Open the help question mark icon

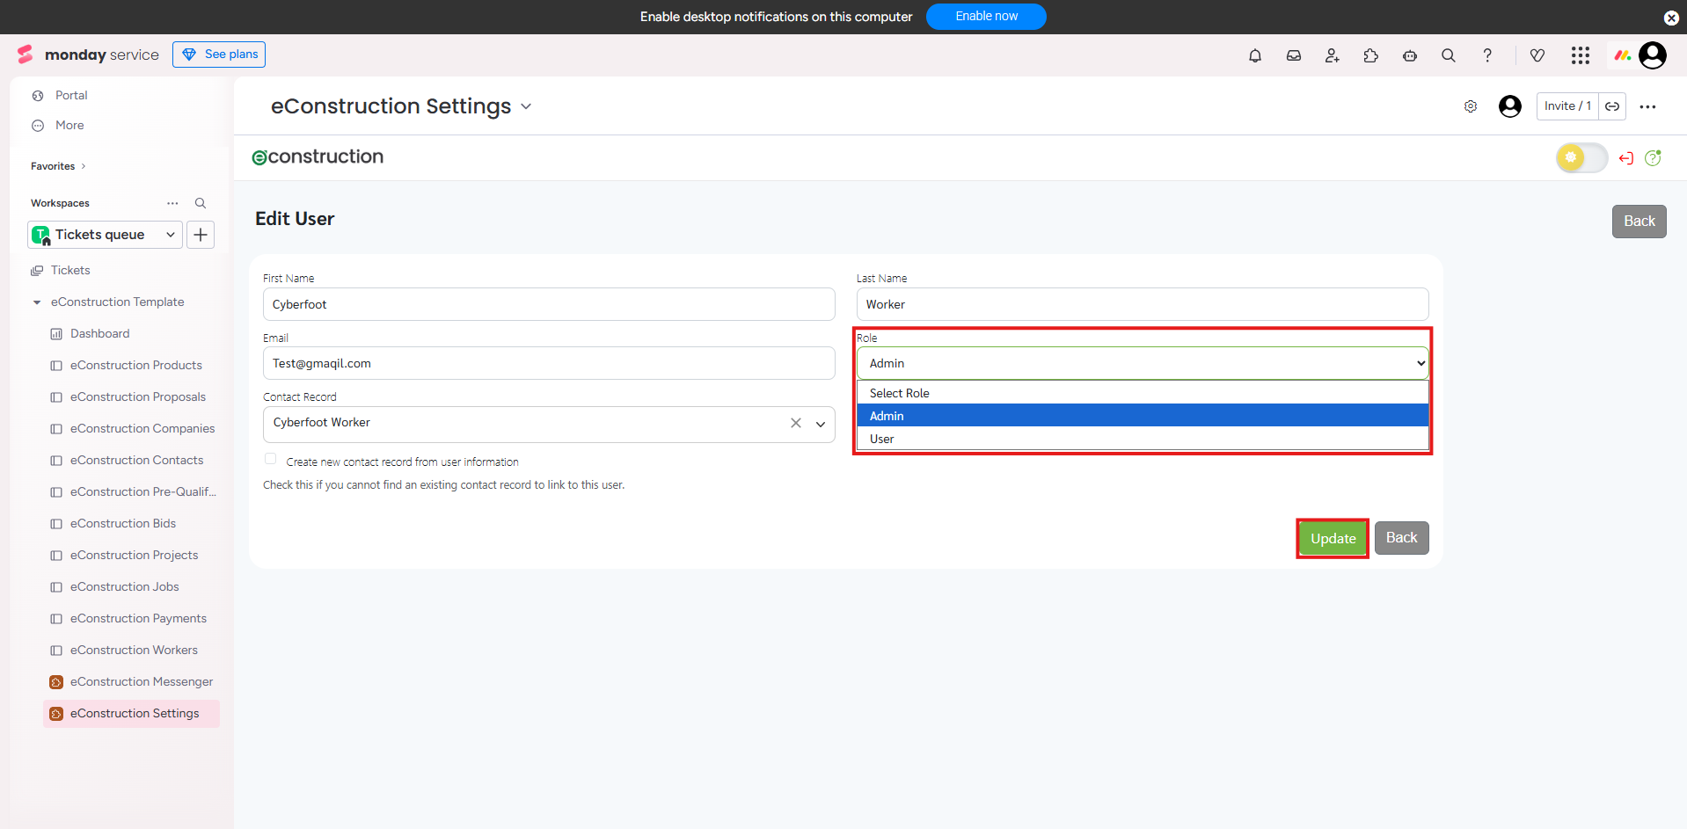coord(1487,55)
